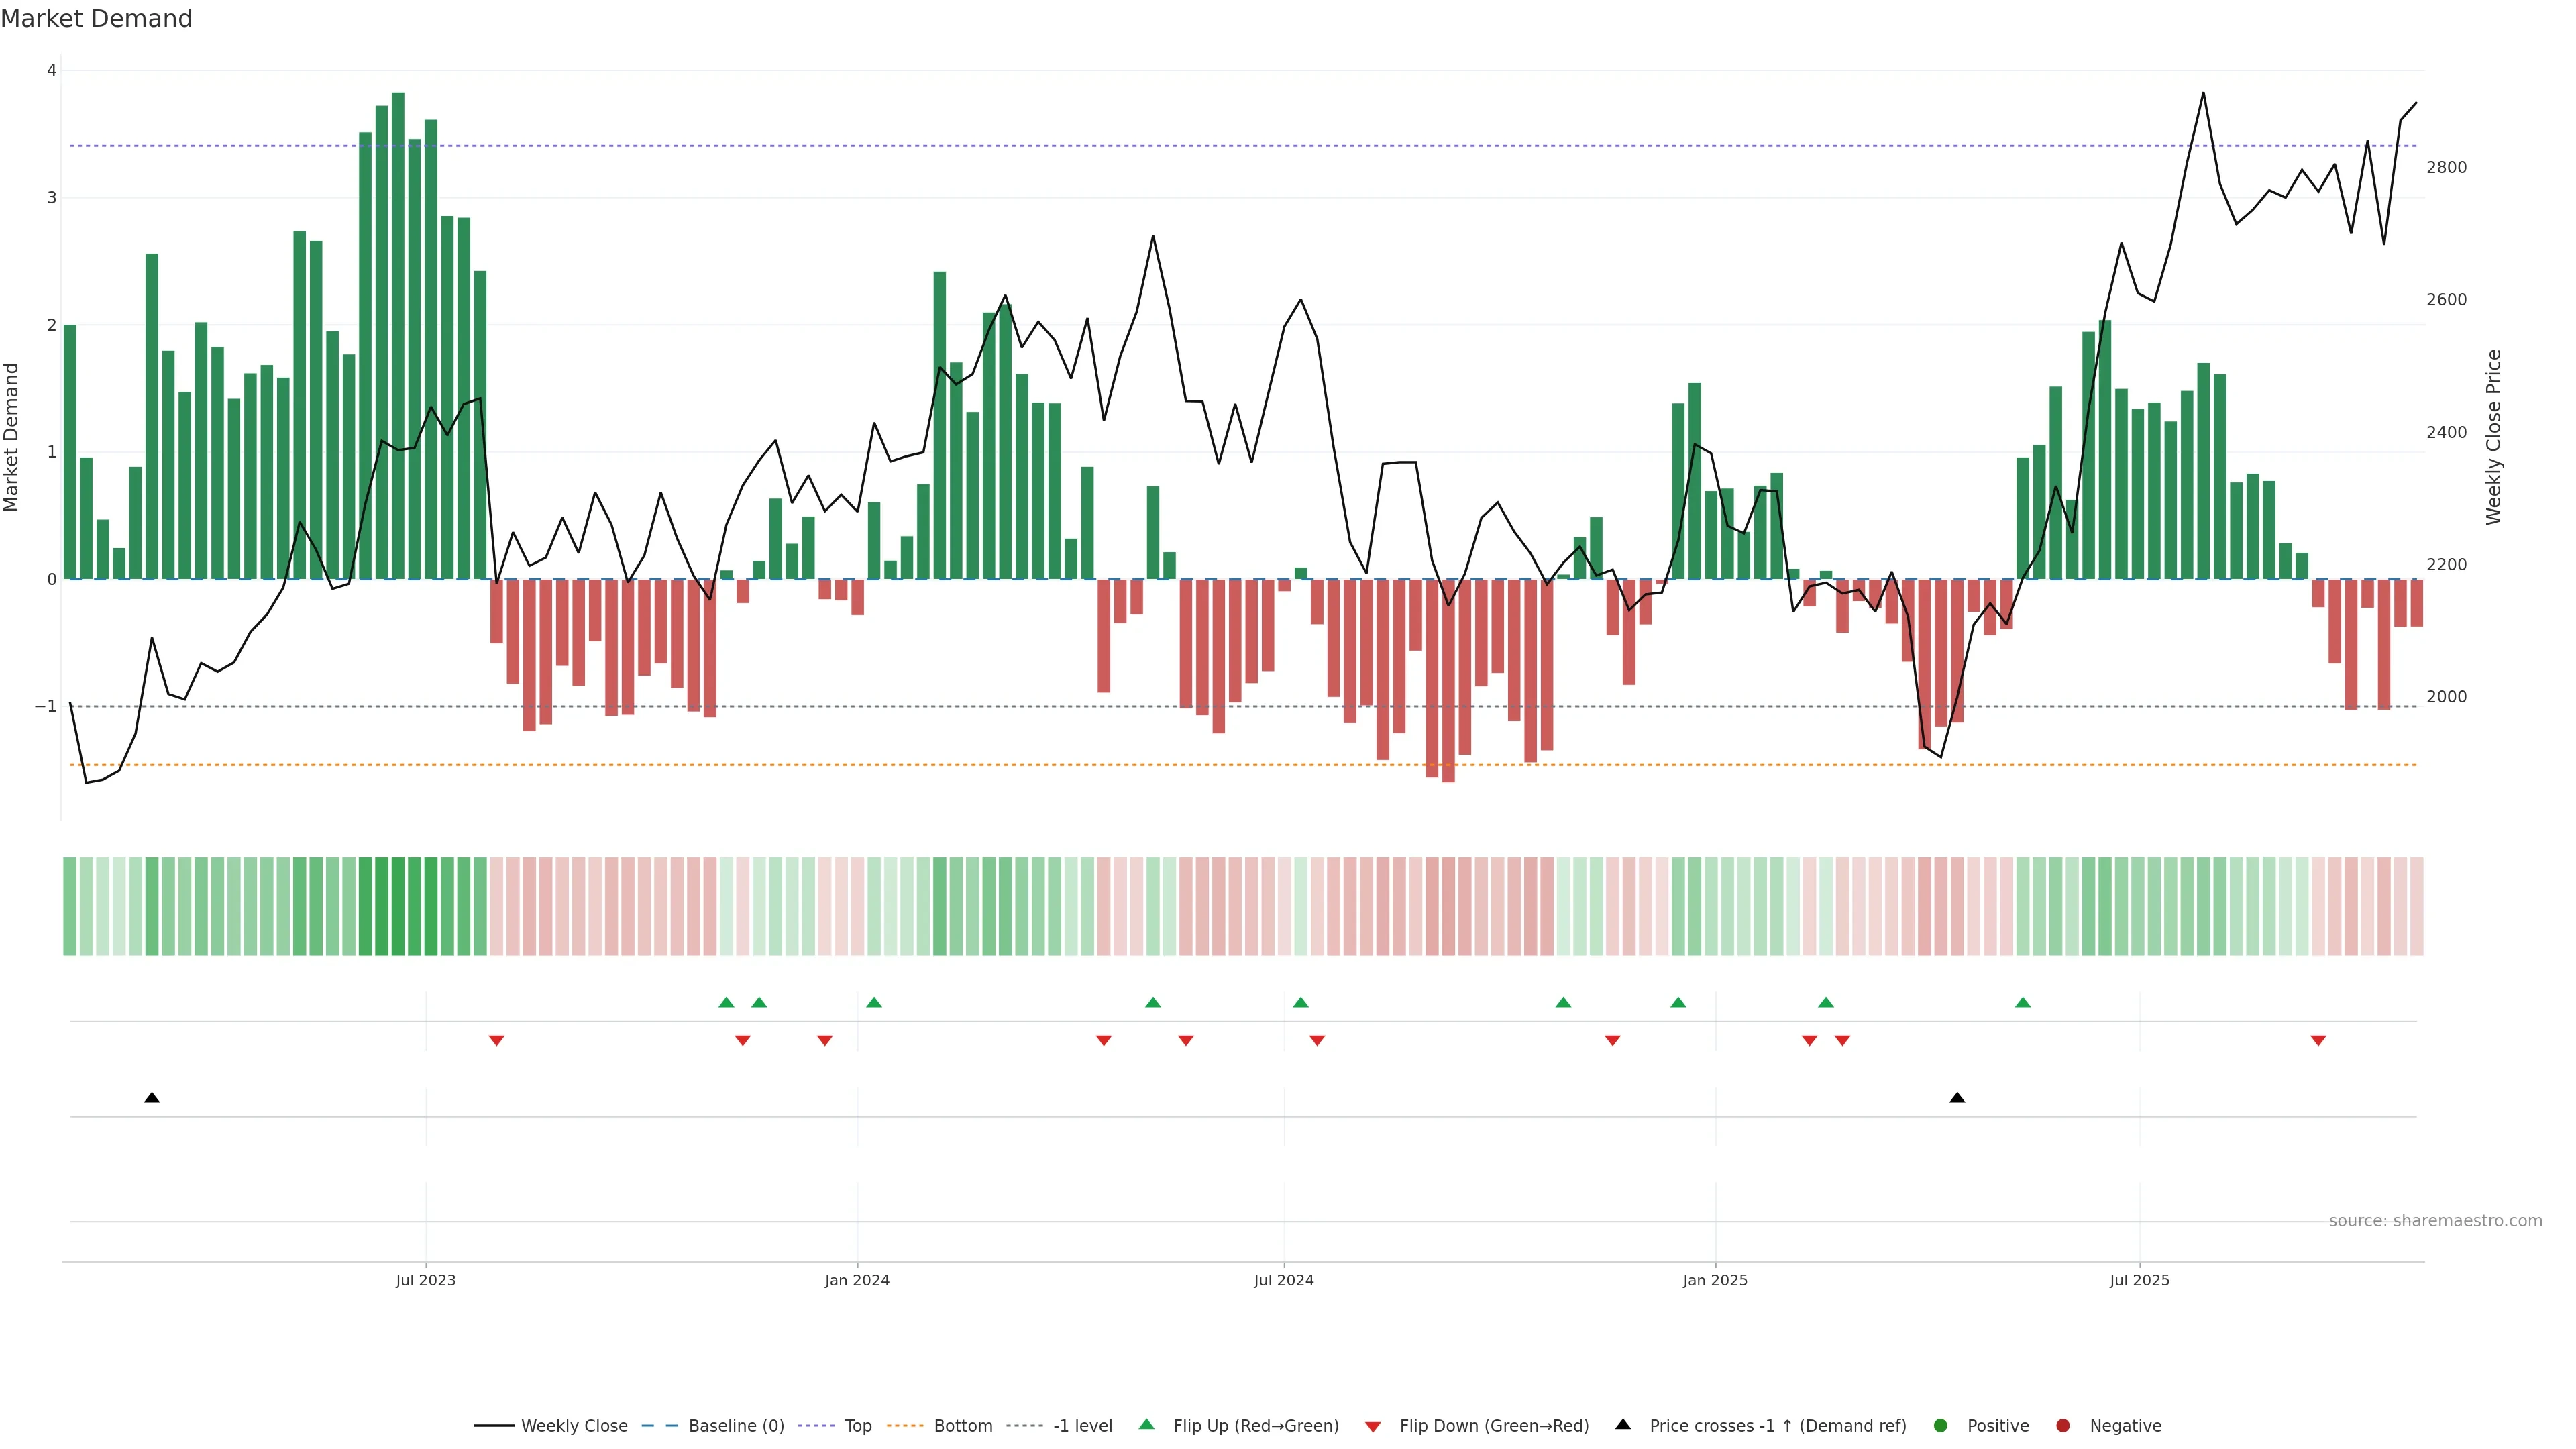Click the last green Flip Up marker
The image size is (2576, 1449).
2023,1002
